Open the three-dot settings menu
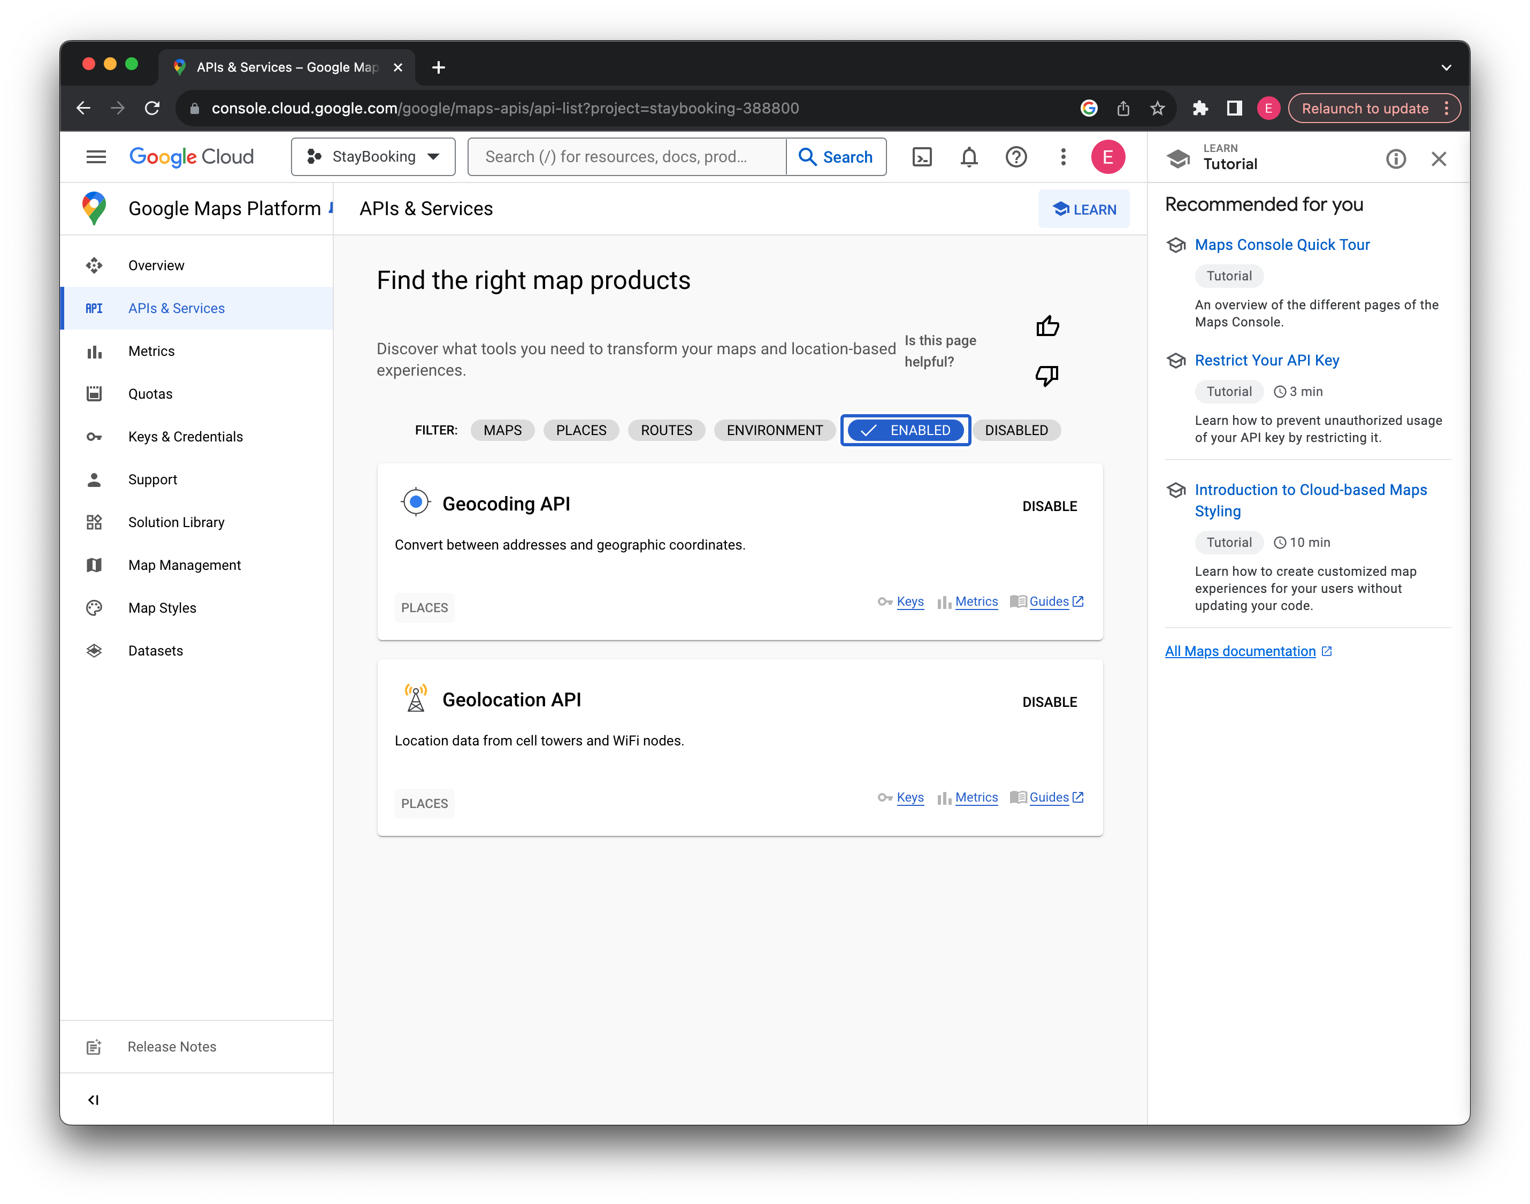The height and width of the screenshot is (1204, 1530). [1063, 156]
